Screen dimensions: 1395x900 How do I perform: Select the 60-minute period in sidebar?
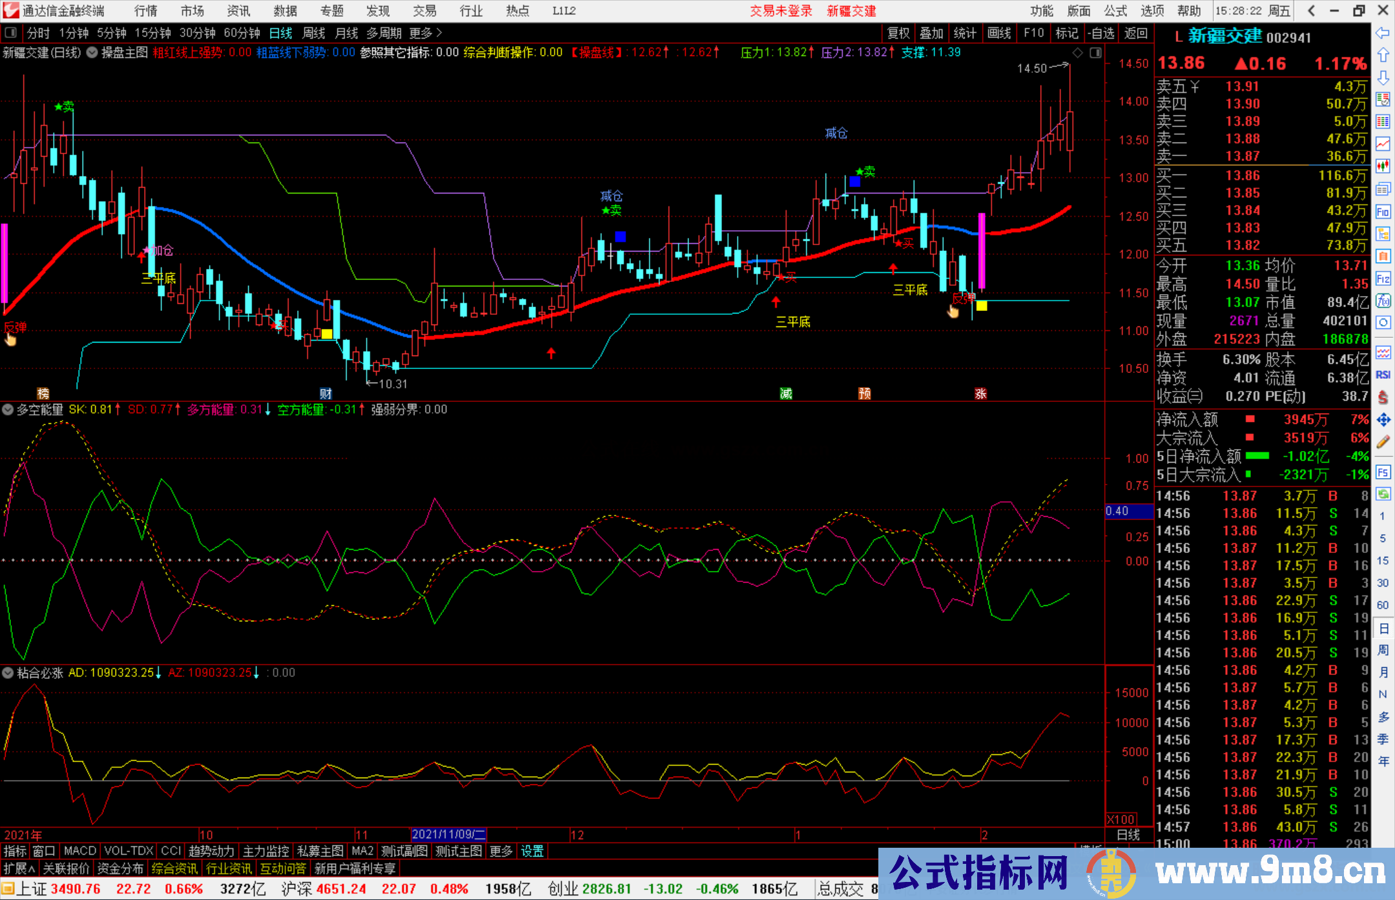[x=1382, y=605]
